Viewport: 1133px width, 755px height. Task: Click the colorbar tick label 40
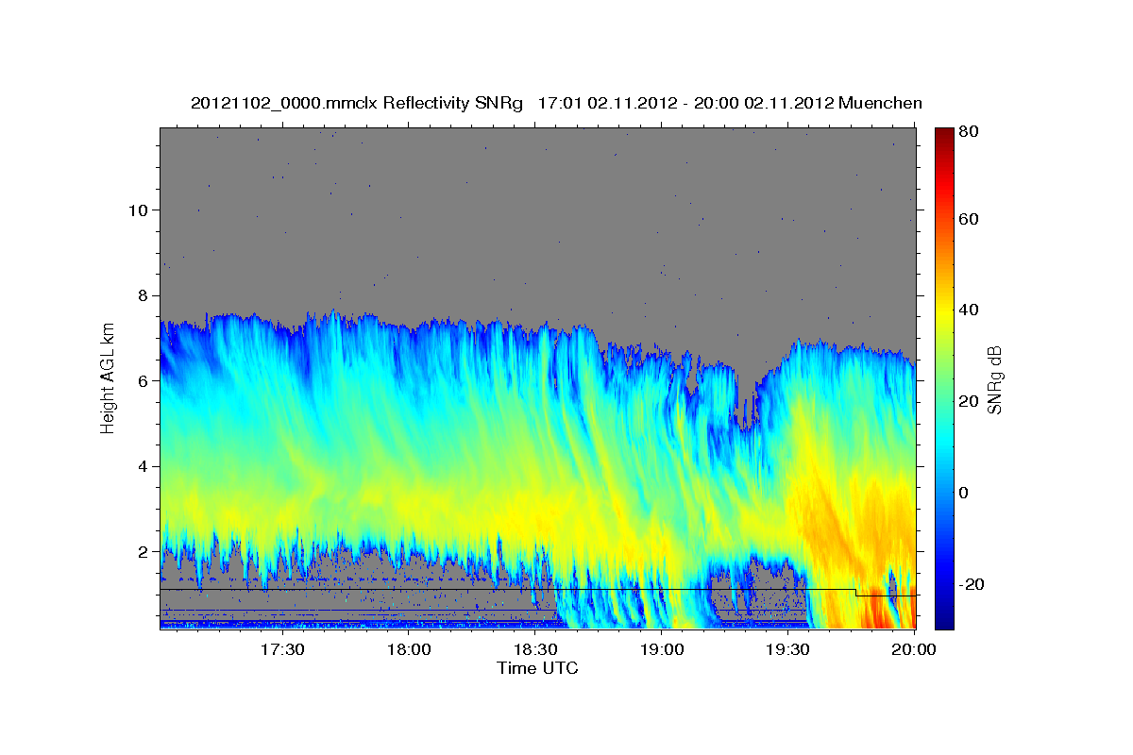point(971,310)
